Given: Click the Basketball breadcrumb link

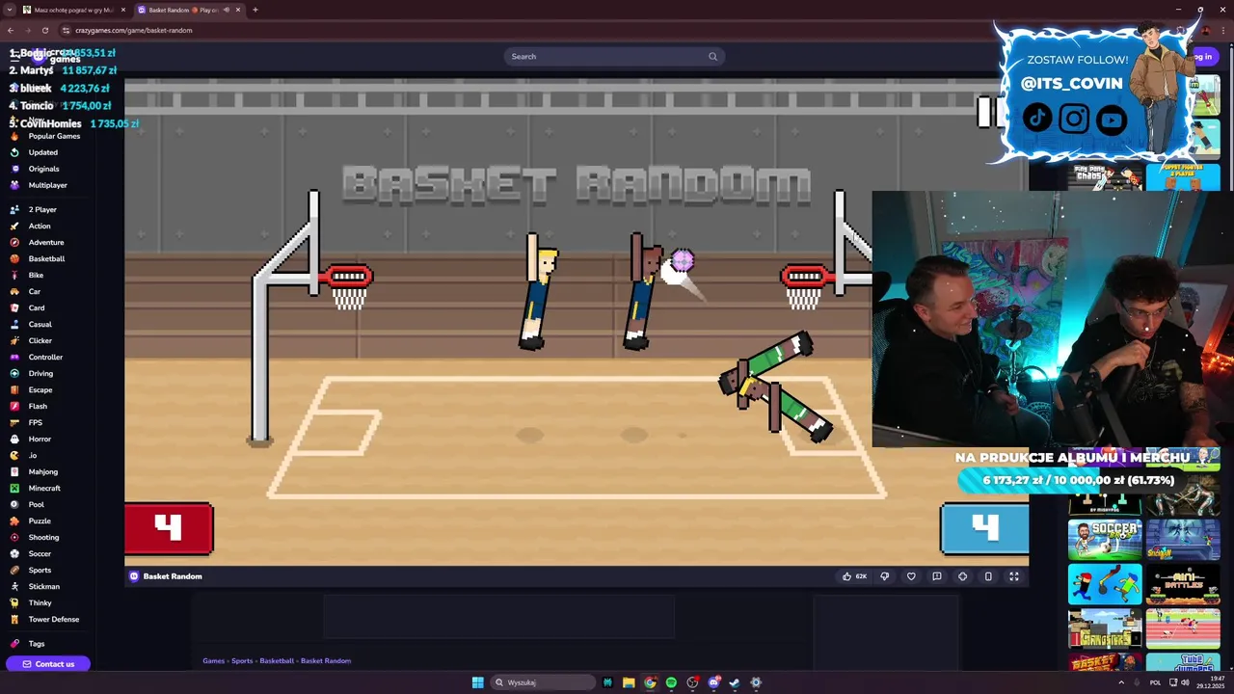Looking at the screenshot, I should 277,661.
